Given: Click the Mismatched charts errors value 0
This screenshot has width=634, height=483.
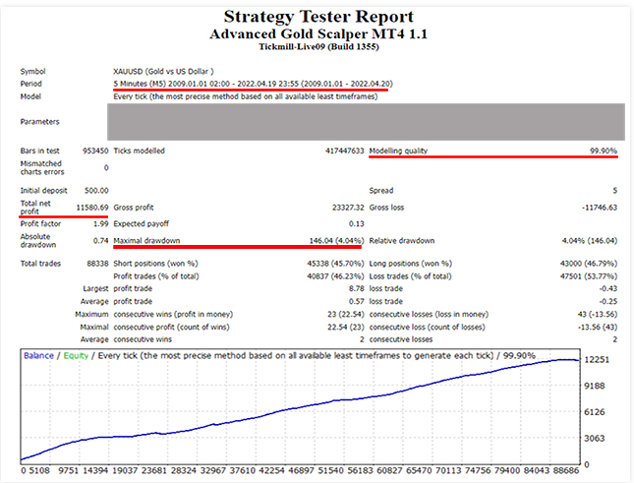Looking at the screenshot, I should point(106,168).
